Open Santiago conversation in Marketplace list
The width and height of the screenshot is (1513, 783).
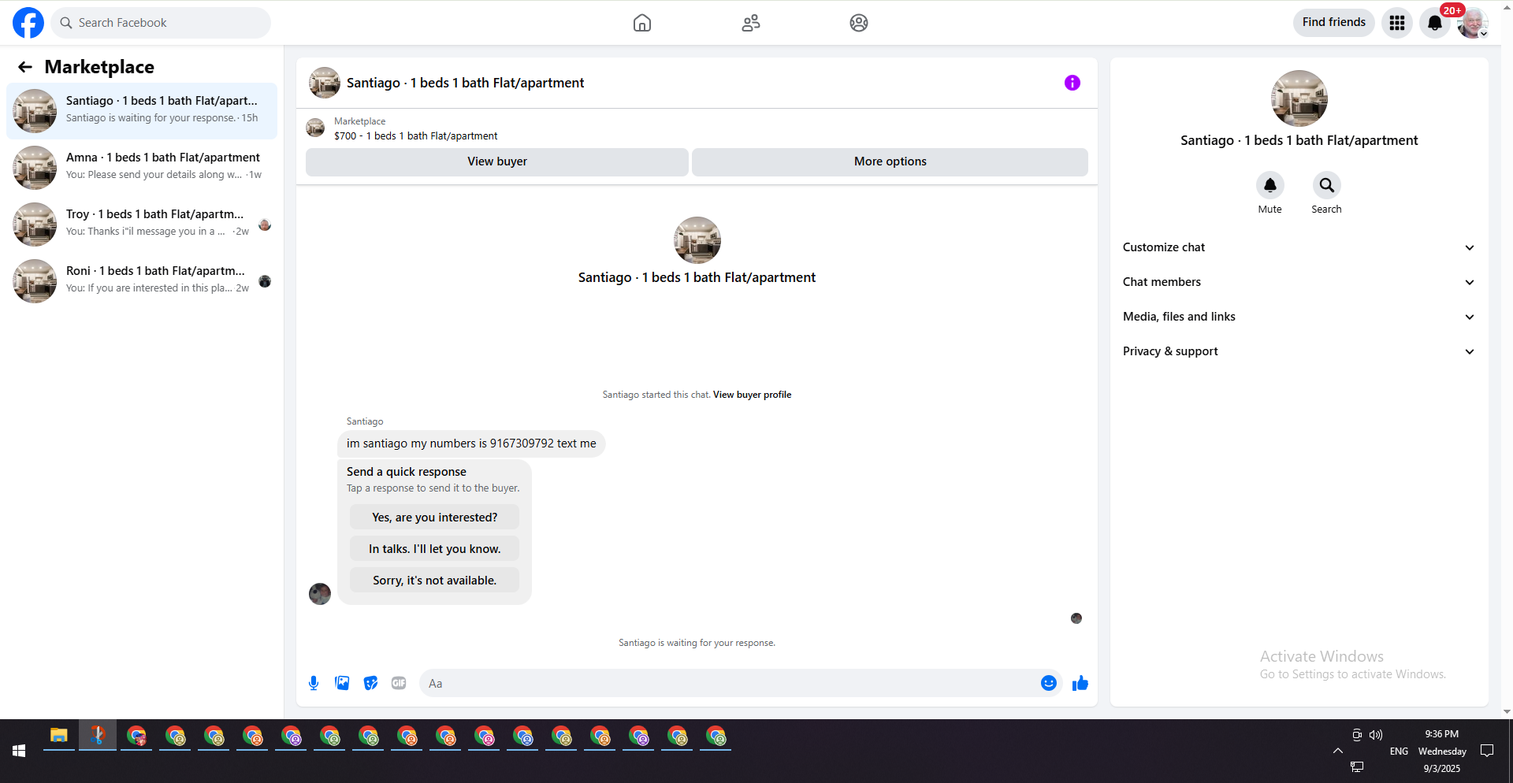[142, 111]
